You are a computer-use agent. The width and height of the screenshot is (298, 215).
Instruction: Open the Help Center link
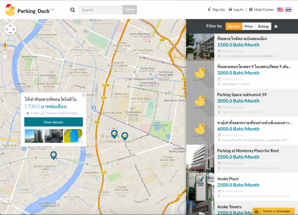coord(262,9)
